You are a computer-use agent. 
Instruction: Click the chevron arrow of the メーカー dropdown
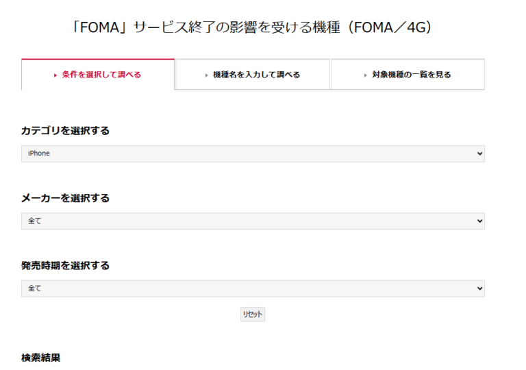(x=479, y=221)
